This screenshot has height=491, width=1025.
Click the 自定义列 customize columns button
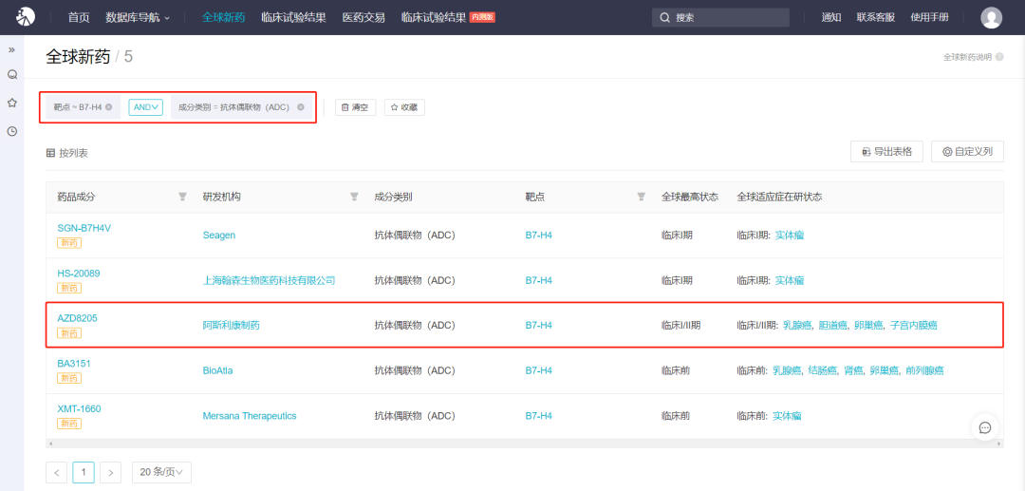[967, 152]
